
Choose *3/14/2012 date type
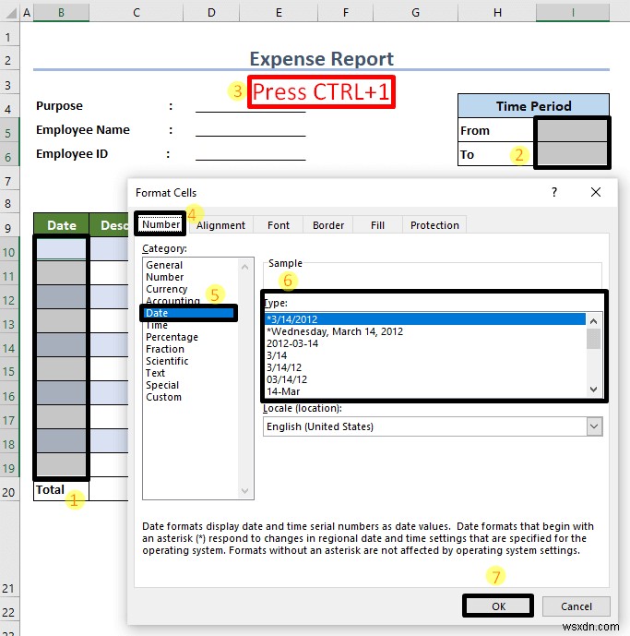tap(425, 319)
